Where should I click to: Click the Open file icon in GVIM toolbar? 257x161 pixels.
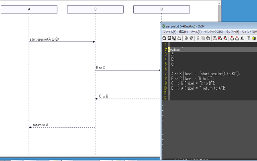(x=164, y=38)
